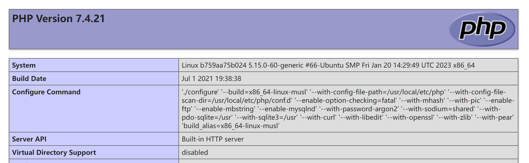
Task: Click '--enable-option-checking=fatal' option text
Action: click(346, 100)
